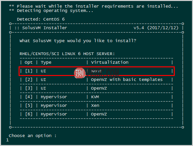Click option '[5]' in the table
The width and height of the screenshot is (193, 146).
tap(29, 106)
